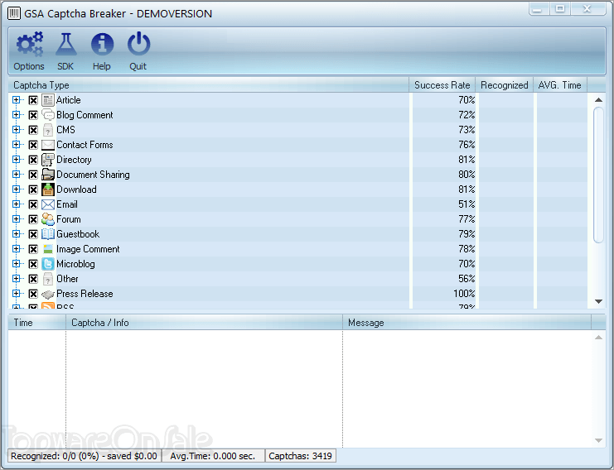The image size is (614, 470).
Task: Click the Email 51% success rate
Action: click(x=467, y=204)
